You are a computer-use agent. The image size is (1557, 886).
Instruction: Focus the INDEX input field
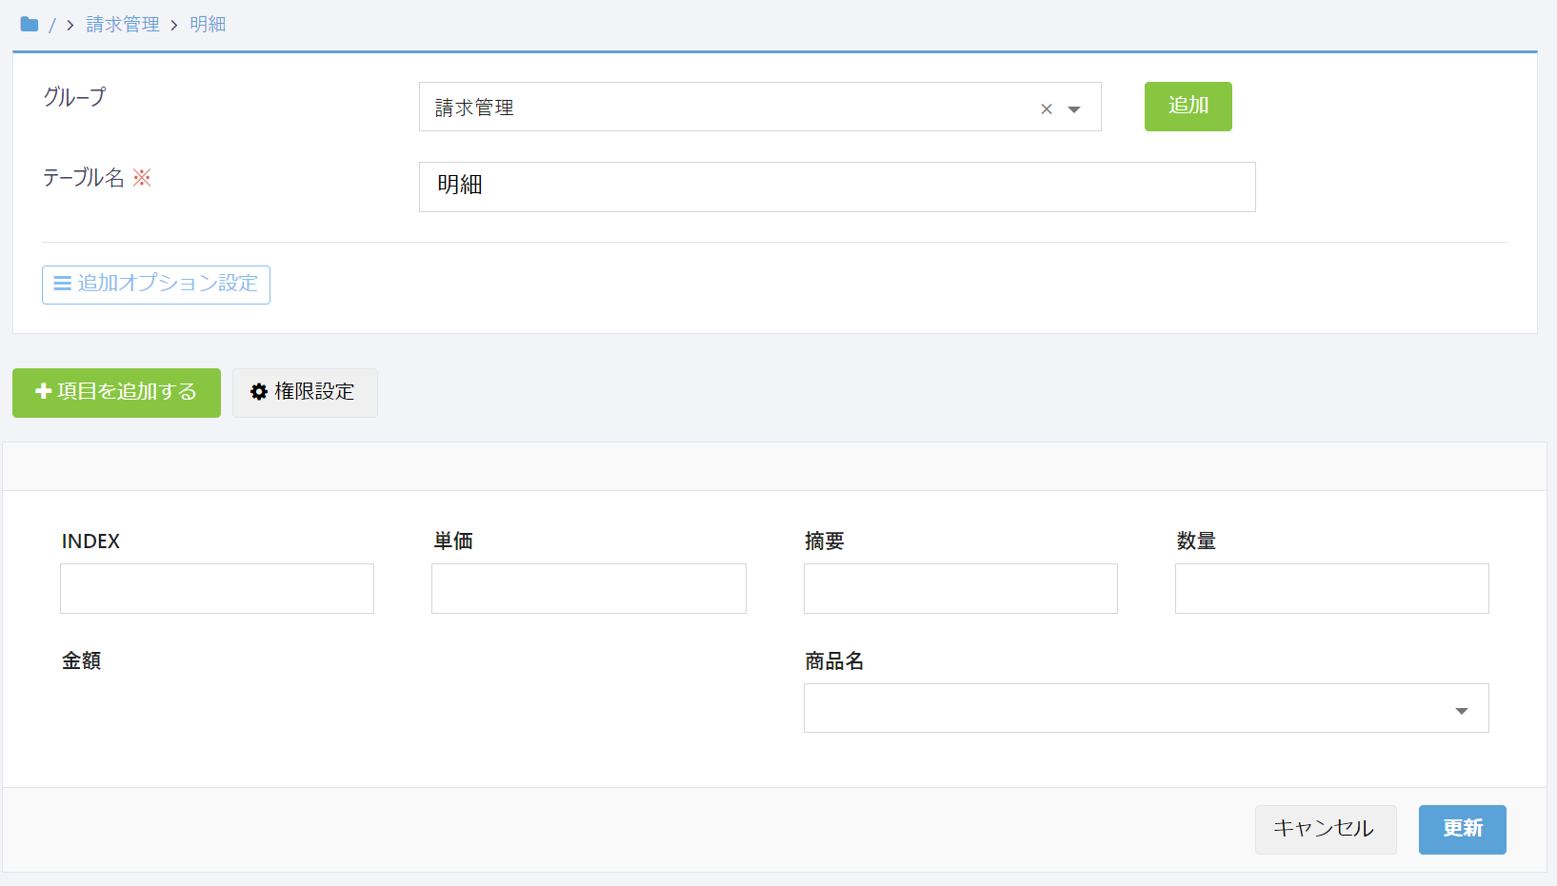point(217,588)
